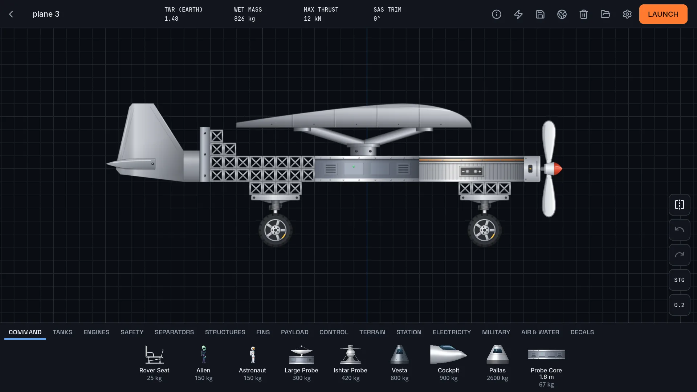The image size is (697, 392).
Task: Open the STG staging panel
Action: 680,280
